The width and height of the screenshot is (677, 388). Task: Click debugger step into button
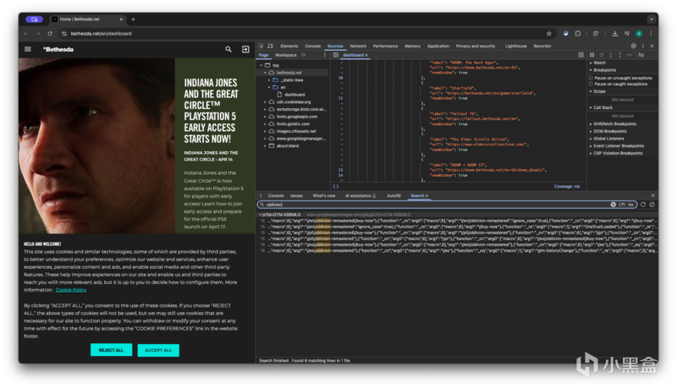[x=610, y=55]
